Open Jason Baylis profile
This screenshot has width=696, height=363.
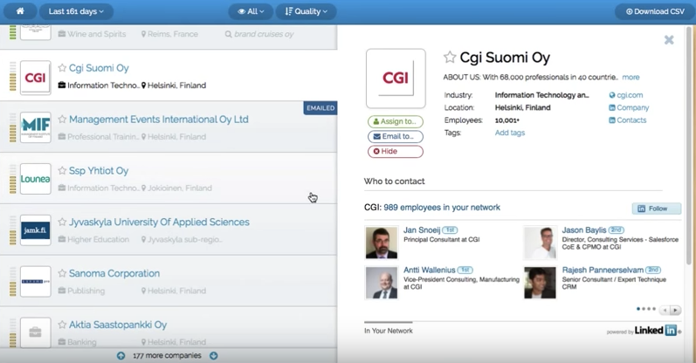583,229
